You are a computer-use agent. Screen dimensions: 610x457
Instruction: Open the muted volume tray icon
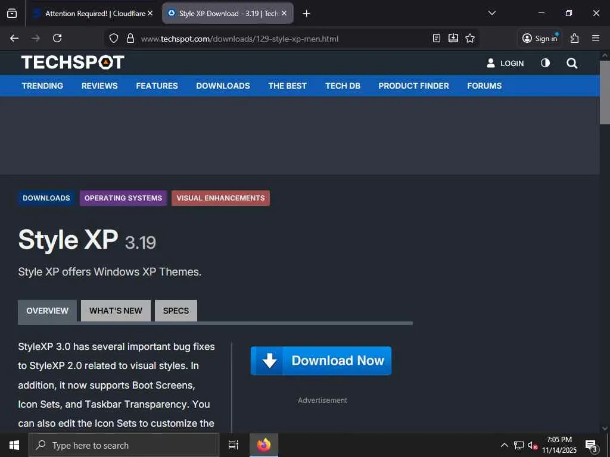click(533, 445)
